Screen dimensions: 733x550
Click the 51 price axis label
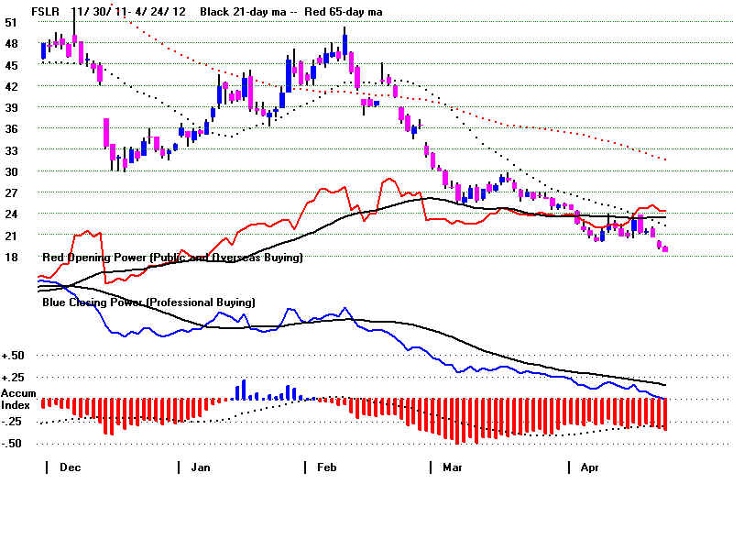pos(11,23)
